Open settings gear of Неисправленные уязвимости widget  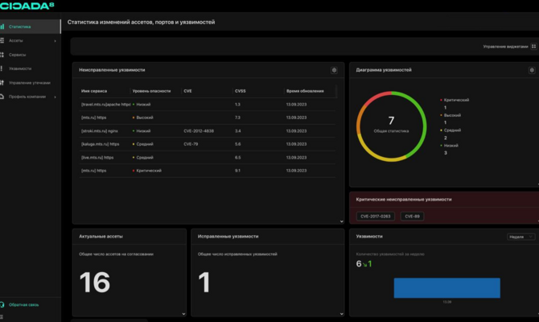coord(334,70)
